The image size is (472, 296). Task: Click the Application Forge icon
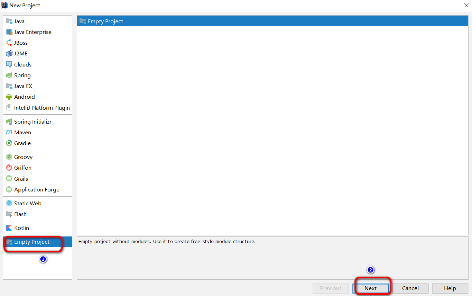pos(9,189)
